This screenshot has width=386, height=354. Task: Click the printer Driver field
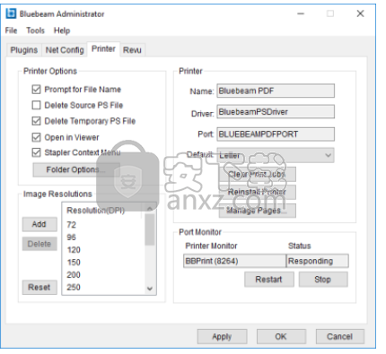click(x=276, y=112)
